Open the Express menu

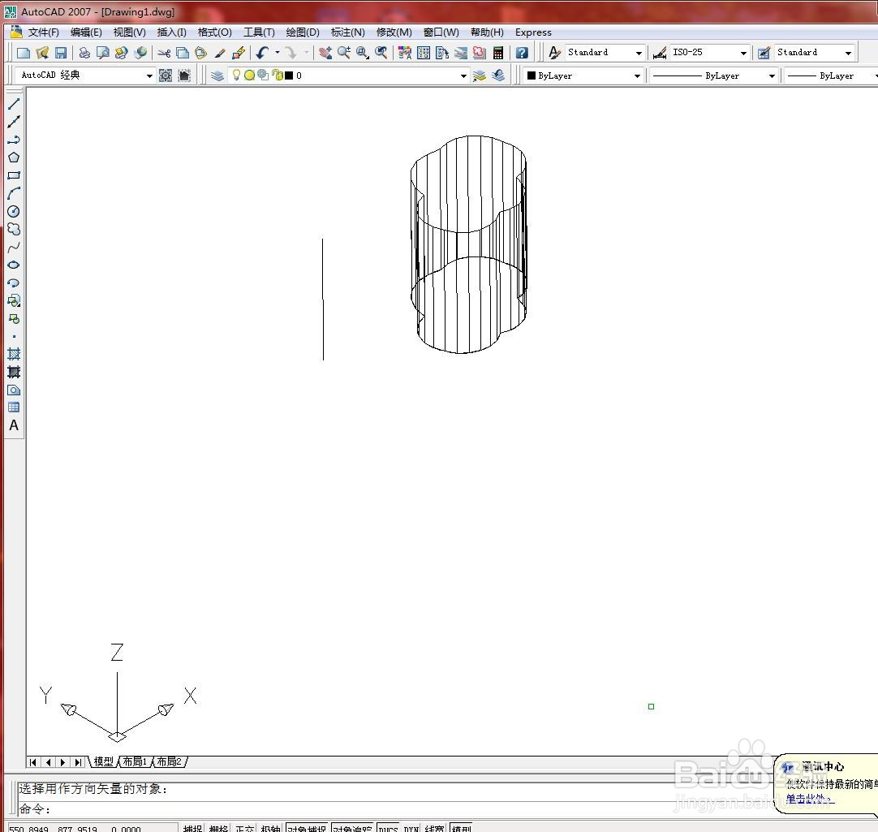pos(533,32)
